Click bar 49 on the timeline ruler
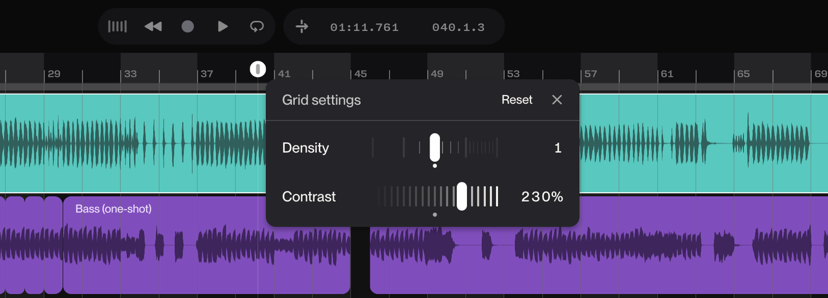The image size is (828, 298). [437, 74]
